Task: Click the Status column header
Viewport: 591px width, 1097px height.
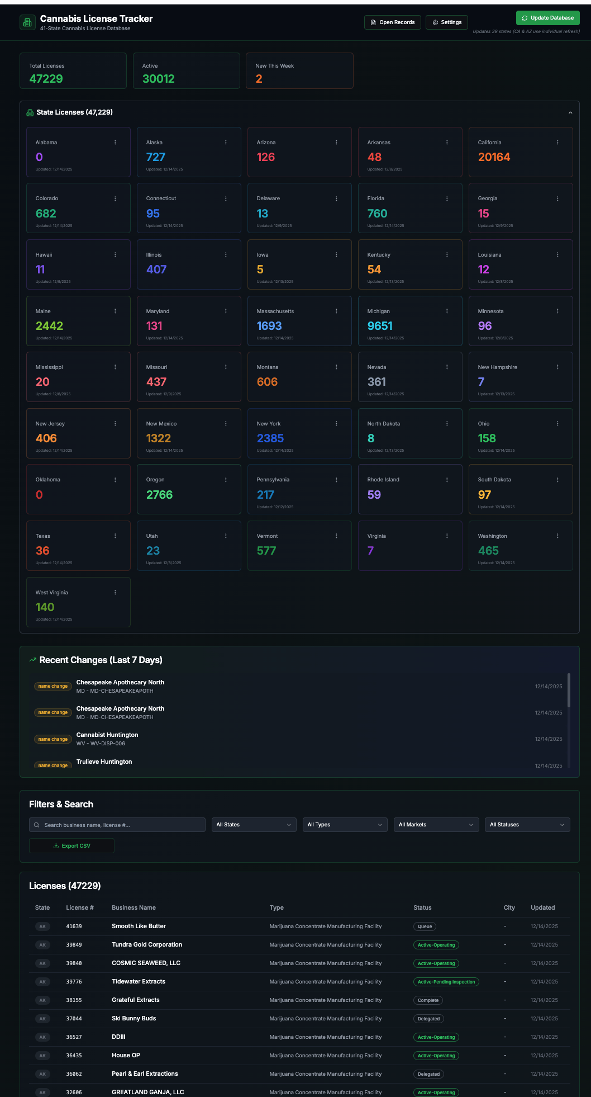Action: (x=422, y=907)
